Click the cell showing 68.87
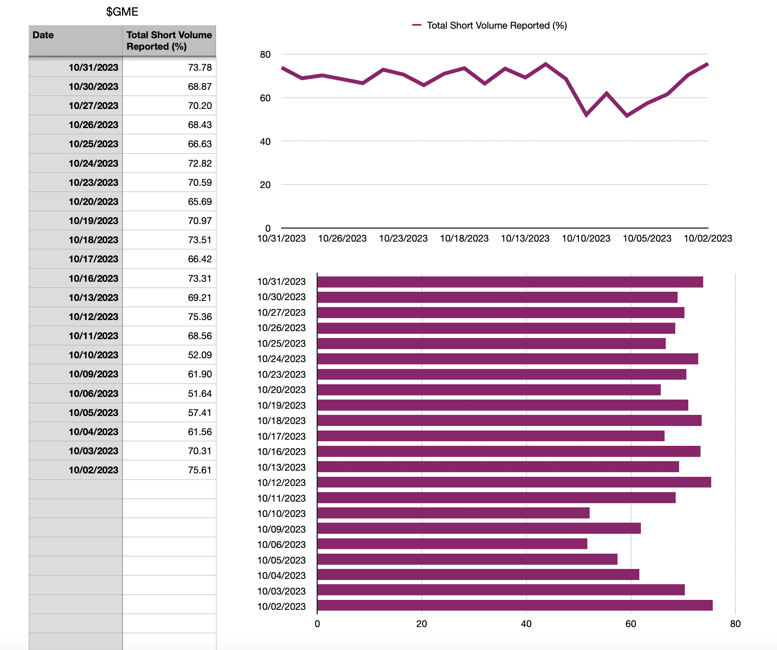 tap(169, 86)
